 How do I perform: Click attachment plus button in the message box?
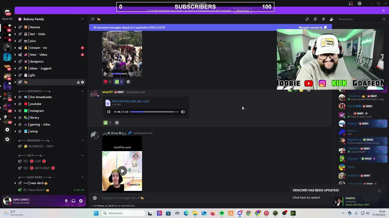coord(95,198)
